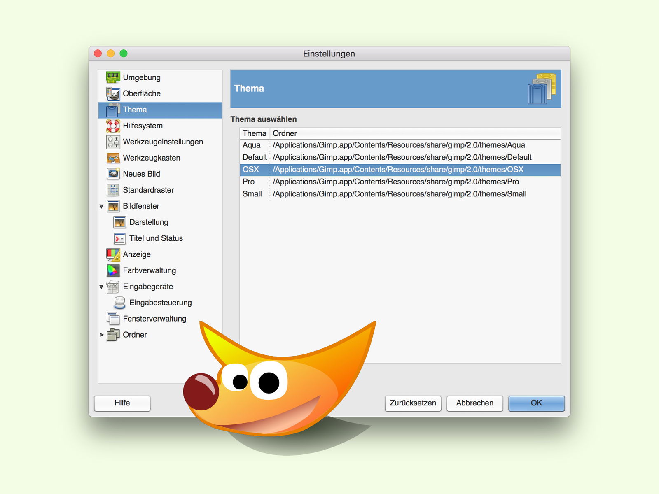The width and height of the screenshot is (659, 494).
Task: Open the Anzeige settings page
Action: point(137,254)
